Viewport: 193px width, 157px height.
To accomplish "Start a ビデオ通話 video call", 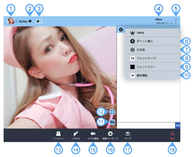I will [93, 135].
